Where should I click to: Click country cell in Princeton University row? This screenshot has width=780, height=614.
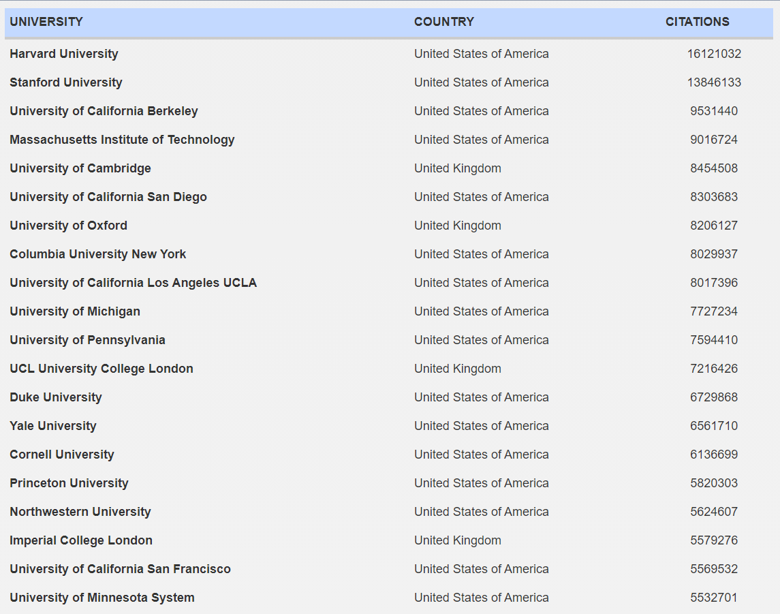coord(482,483)
